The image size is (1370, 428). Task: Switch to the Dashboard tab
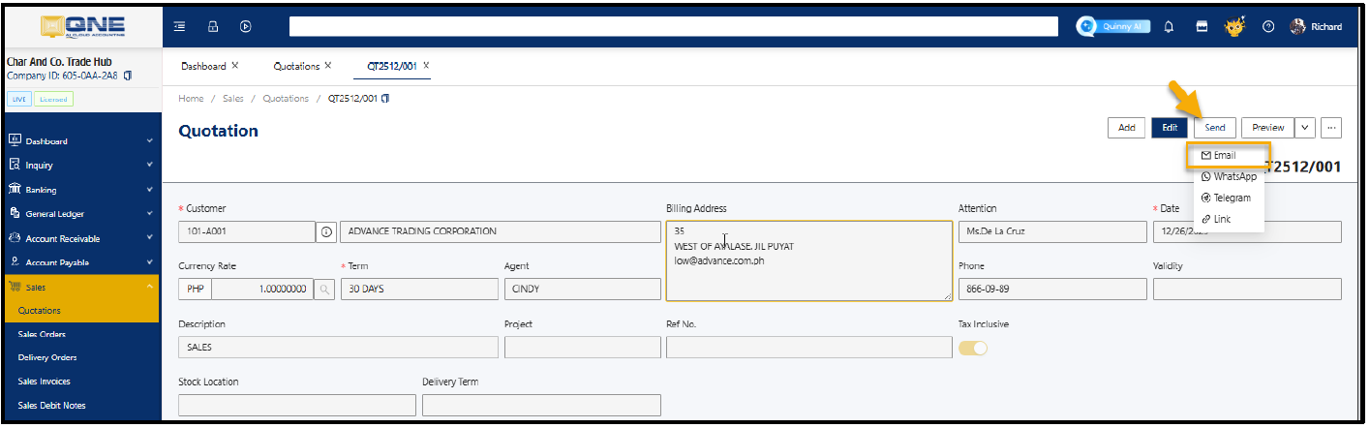[203, 66]
